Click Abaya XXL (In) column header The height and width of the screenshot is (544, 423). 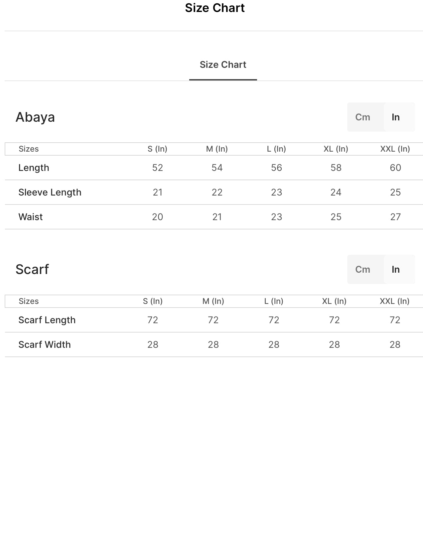click(x=395, y=149)
